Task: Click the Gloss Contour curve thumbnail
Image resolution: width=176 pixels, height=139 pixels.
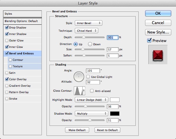Action: 78,91
